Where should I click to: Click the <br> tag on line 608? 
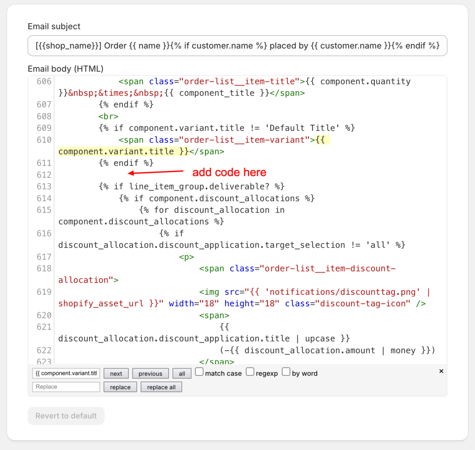coord(108,116)
